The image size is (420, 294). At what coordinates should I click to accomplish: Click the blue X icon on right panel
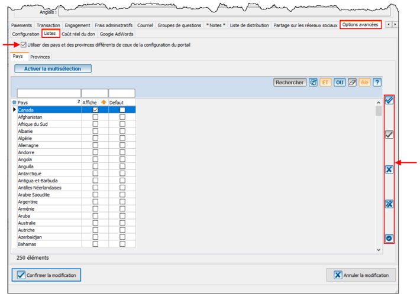click(389, 169)
